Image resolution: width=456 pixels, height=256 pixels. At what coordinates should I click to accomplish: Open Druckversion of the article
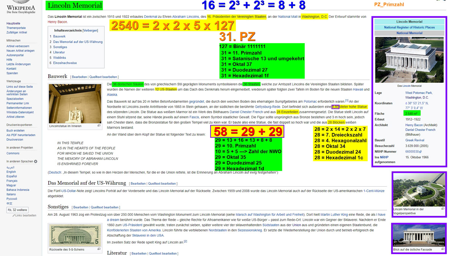(x=15, y=140)
